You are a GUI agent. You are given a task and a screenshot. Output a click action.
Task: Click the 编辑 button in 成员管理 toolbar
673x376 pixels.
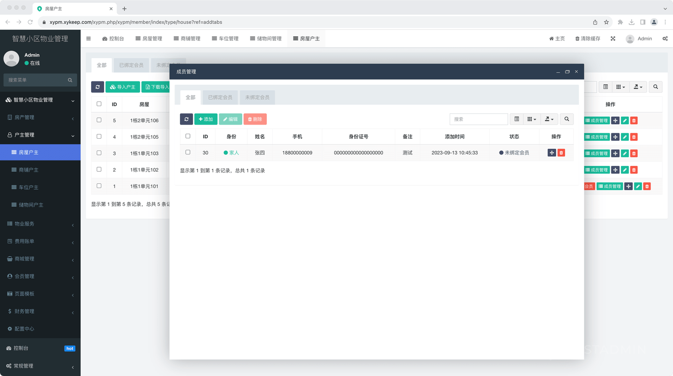(230, 119)
